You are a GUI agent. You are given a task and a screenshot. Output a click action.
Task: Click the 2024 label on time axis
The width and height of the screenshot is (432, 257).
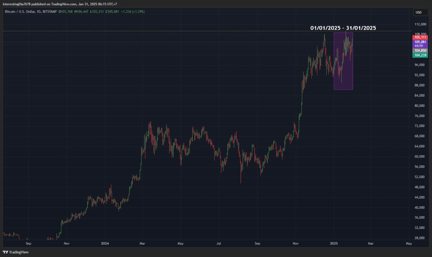tap(105, 243)
